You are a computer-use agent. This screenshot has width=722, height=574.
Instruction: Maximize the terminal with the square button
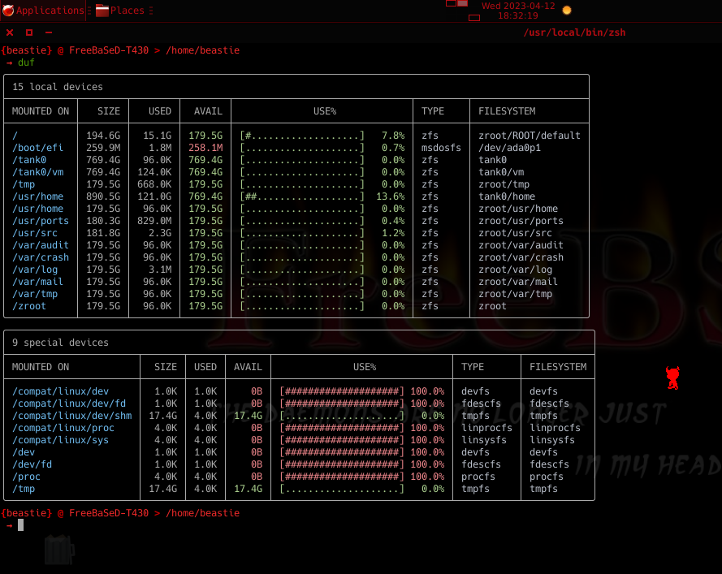pos(29,32)
